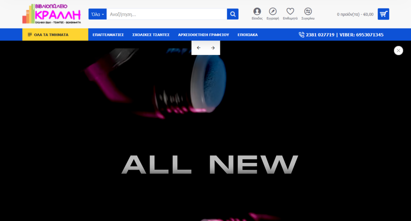Viewport: 411px width, 221px height.
Task: Click the Κράλλη bookstore logo
Action: tap(51, 14)
